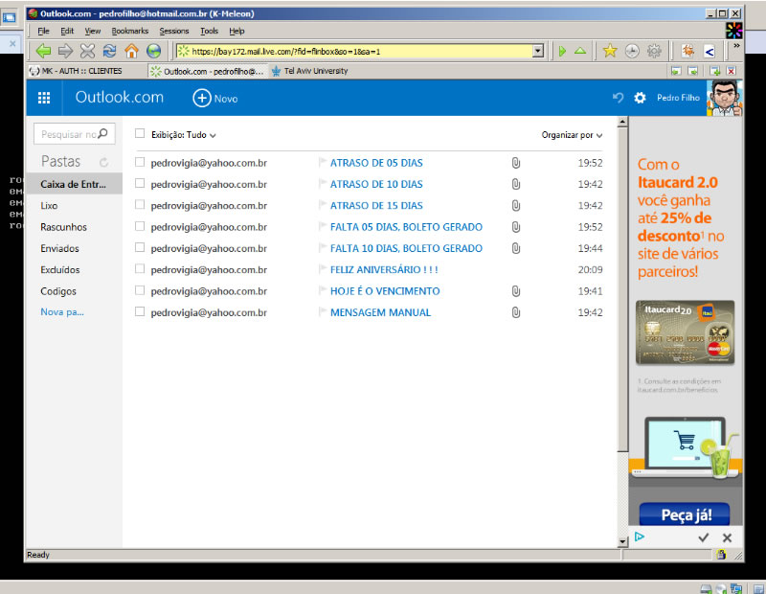Click attachment clip on ATRASO DE 05 DIAS
The image size is (766, 594).
click(516, 163)
